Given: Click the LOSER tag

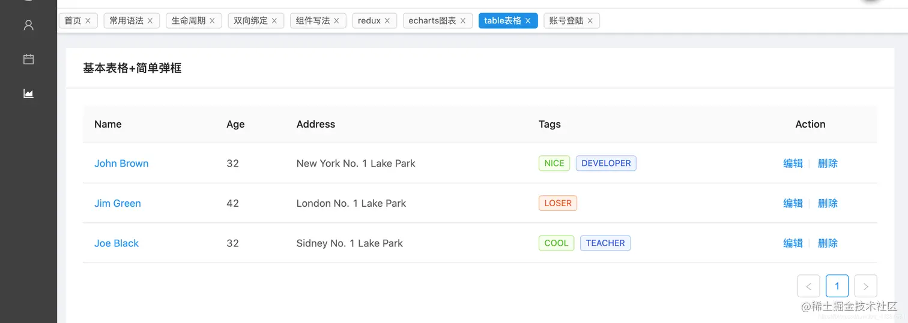Looking at the screenshot, I should [x=558, y=203].
